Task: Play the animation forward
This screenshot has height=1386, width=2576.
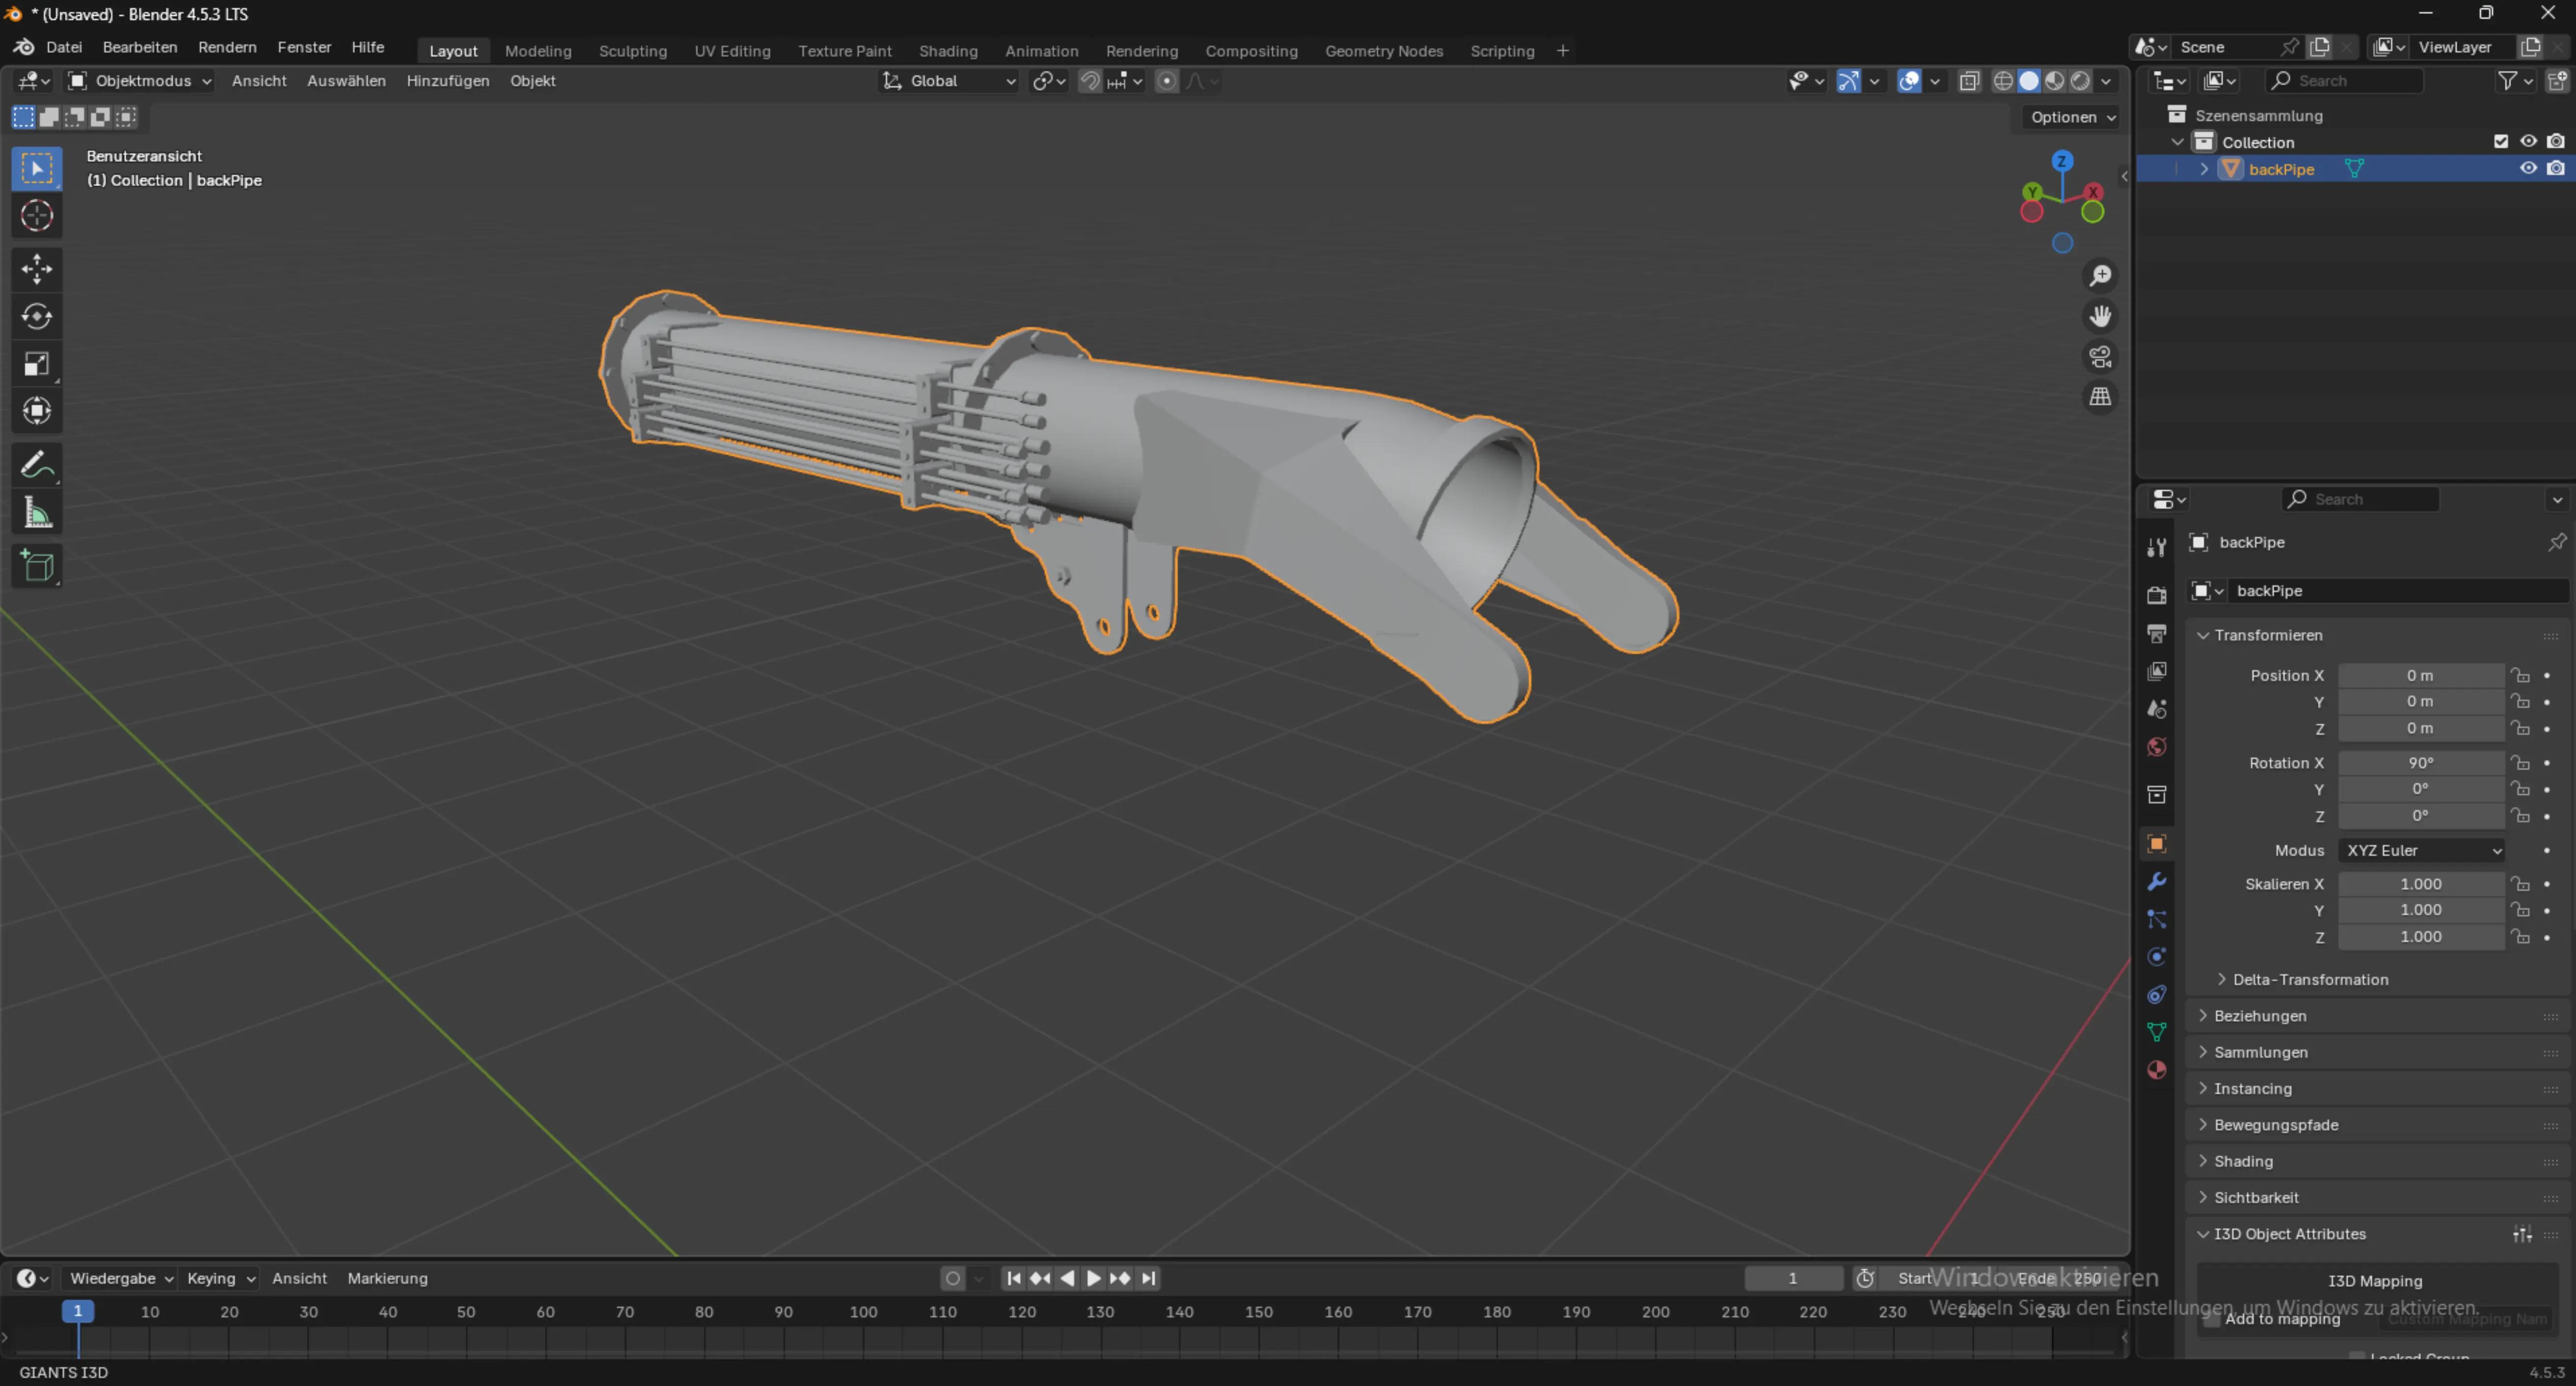Action: pos(1093,1278)
